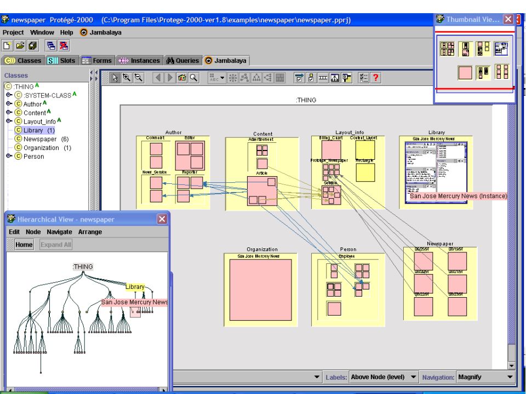Click the Home button in Hierarchical View
Image resolution: width=526 pixels, height=394 pixels.
tap(24, 245)
